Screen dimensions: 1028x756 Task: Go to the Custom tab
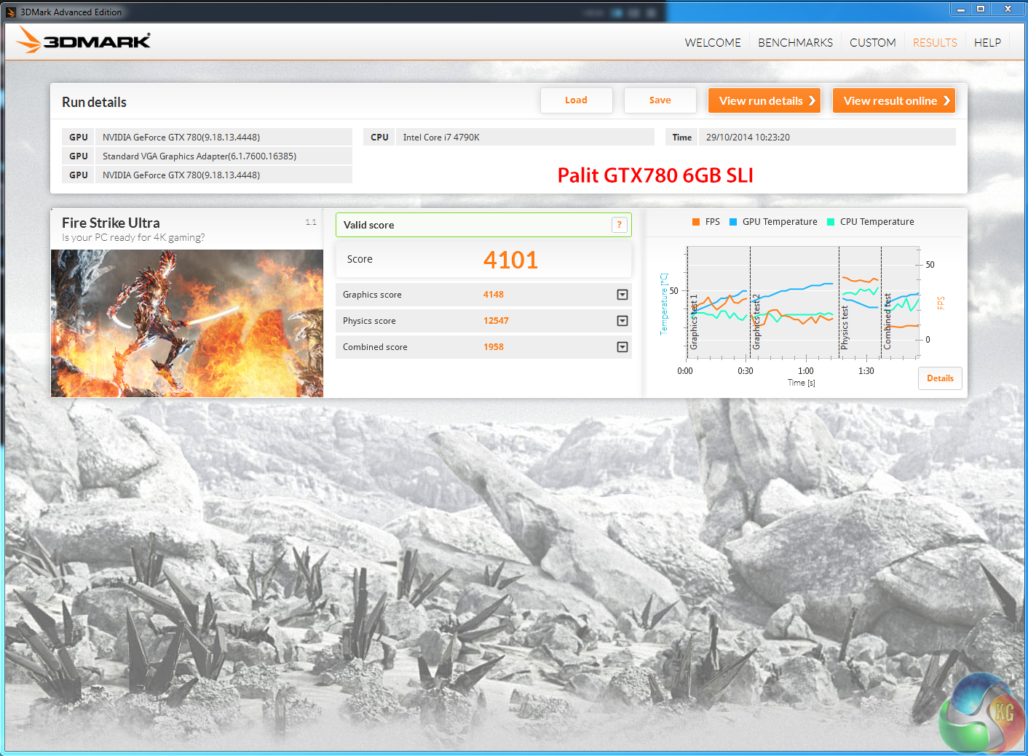point(872,43)
